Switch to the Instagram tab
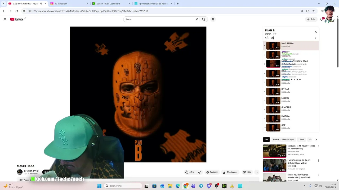The height and width of the screenshot is (190, 339). click(x=69, y=4)
